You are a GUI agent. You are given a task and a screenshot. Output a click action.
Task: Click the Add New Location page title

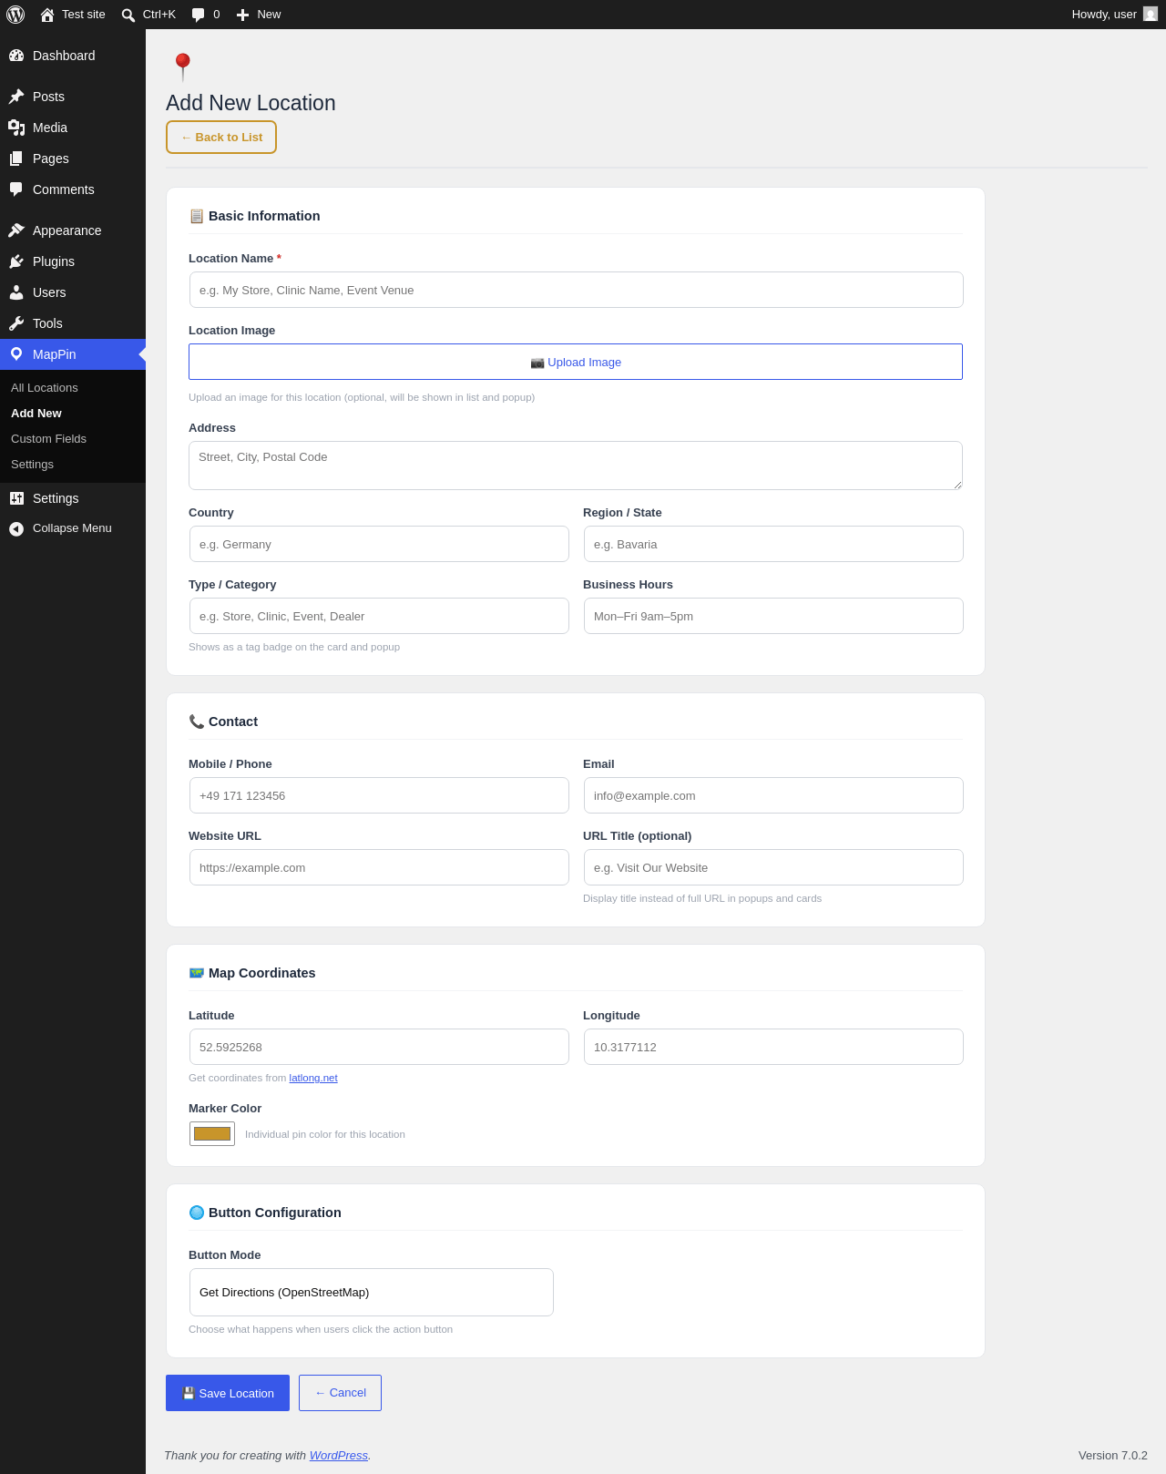tap(251, 103)
